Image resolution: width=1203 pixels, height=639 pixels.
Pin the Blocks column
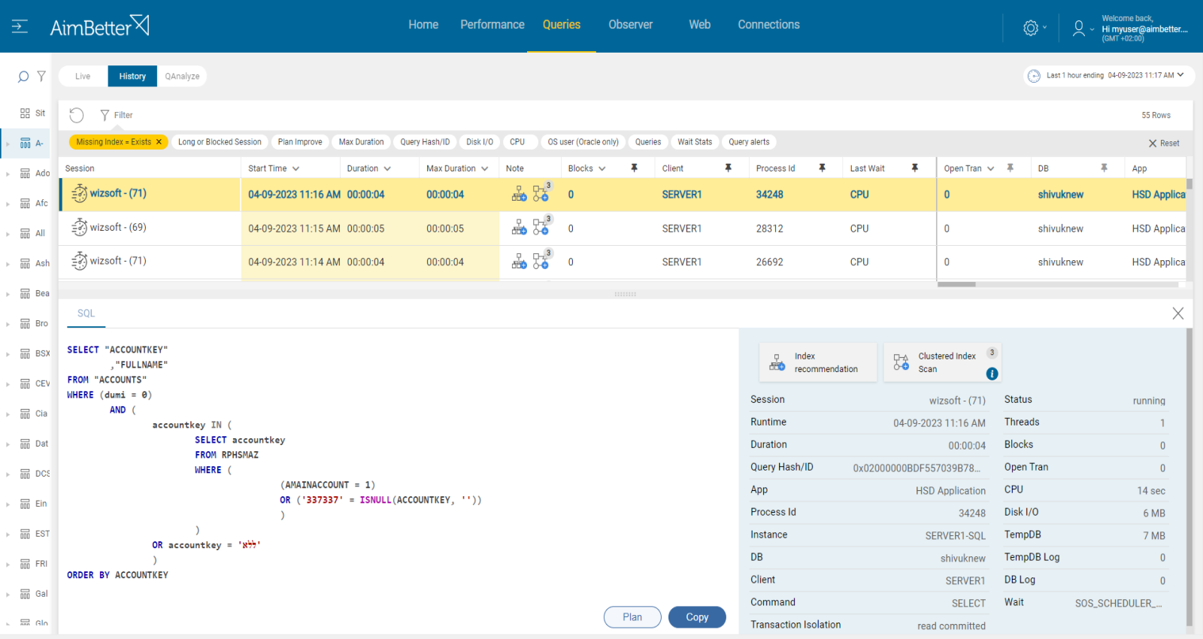pyautogui.click(x=634, y=168)
